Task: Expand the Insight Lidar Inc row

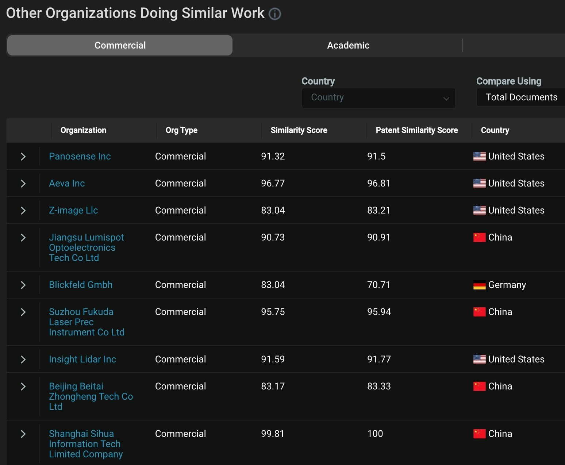Action: [x=23, y=360]
